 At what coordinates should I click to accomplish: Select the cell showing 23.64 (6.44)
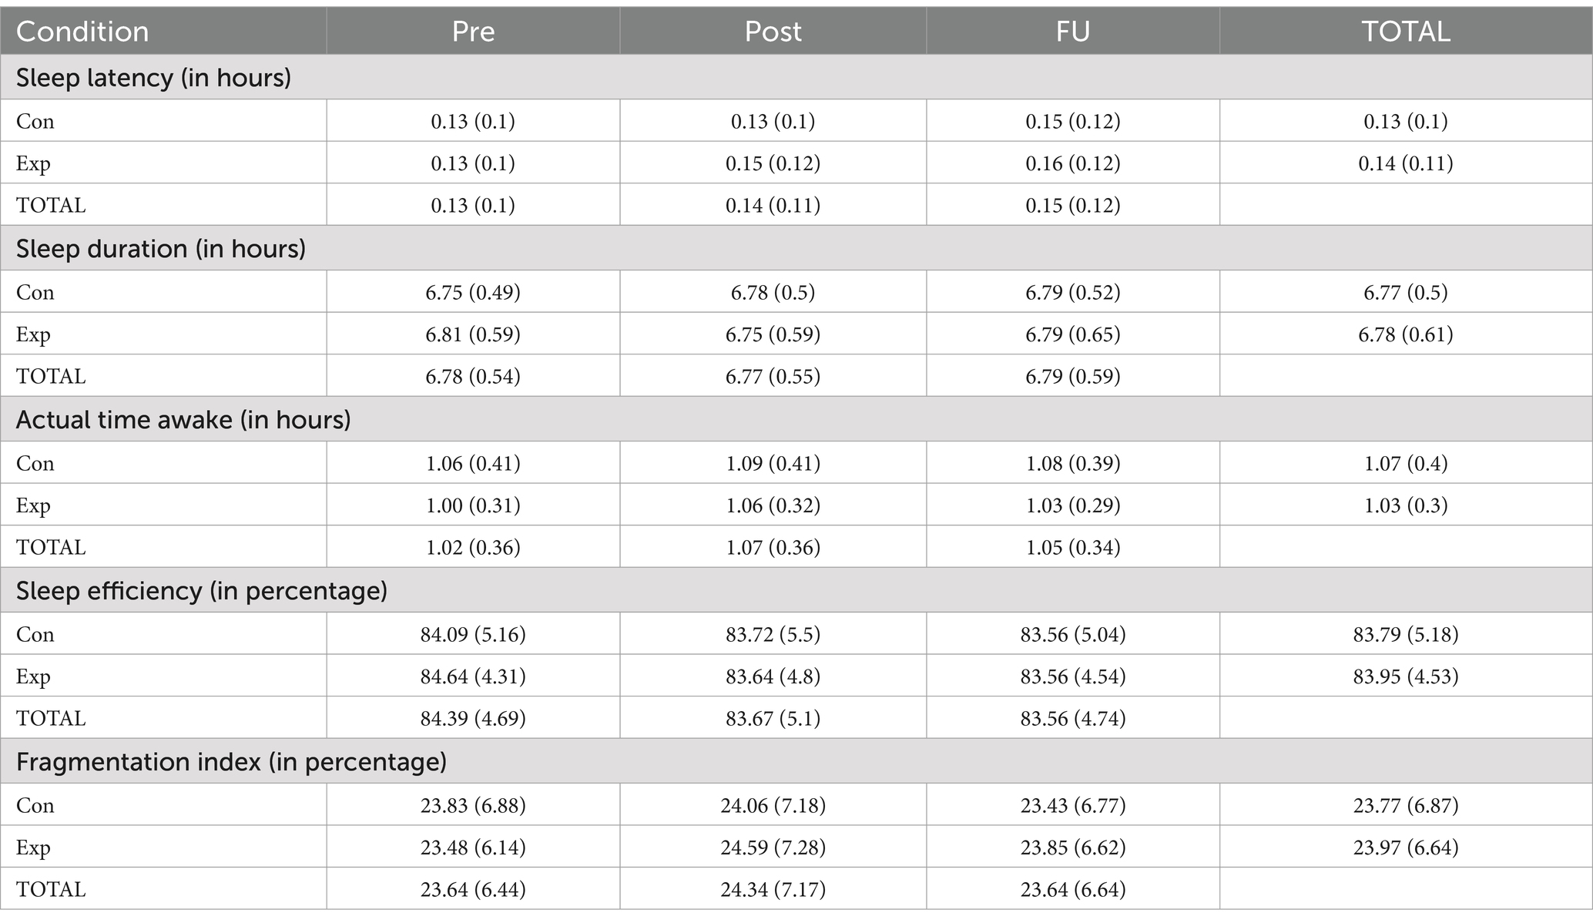point(473,889)
